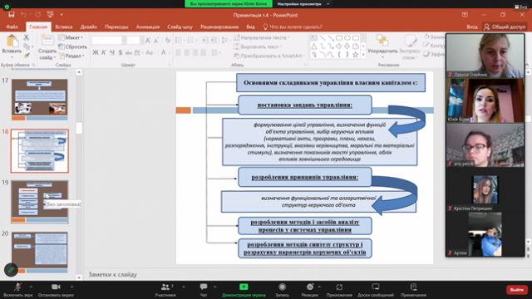Image resolution: width=532 pixels, height=299 pixels.
Task: Toggle camera with Остановить видео
Action: point(56,287)
